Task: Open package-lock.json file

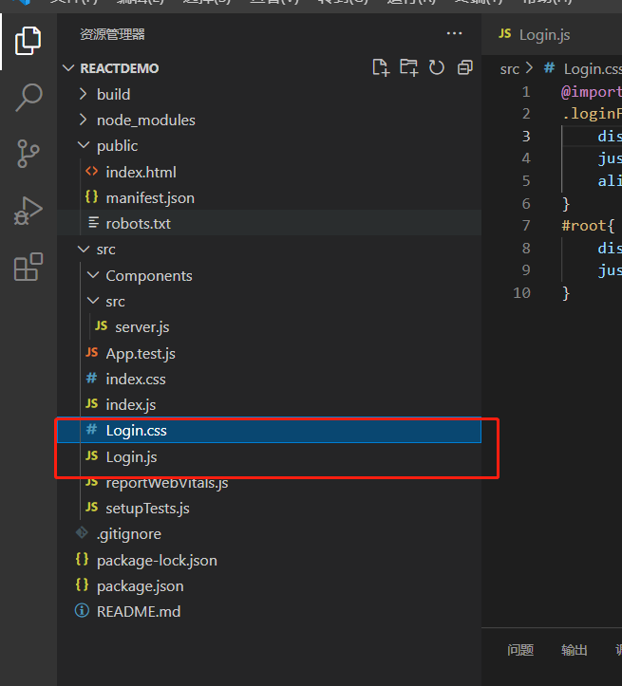Action: [x=269, y=560]
